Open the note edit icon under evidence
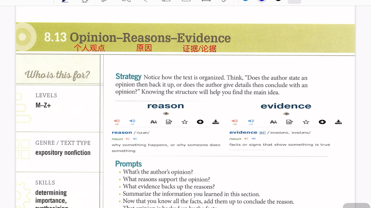Screen dimensions: 371x208 [290, 122]
